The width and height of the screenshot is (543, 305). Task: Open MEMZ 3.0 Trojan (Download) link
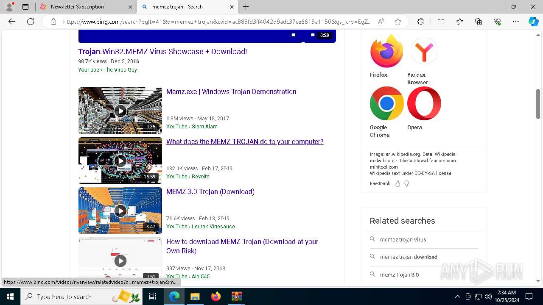(x=210, y=191)
